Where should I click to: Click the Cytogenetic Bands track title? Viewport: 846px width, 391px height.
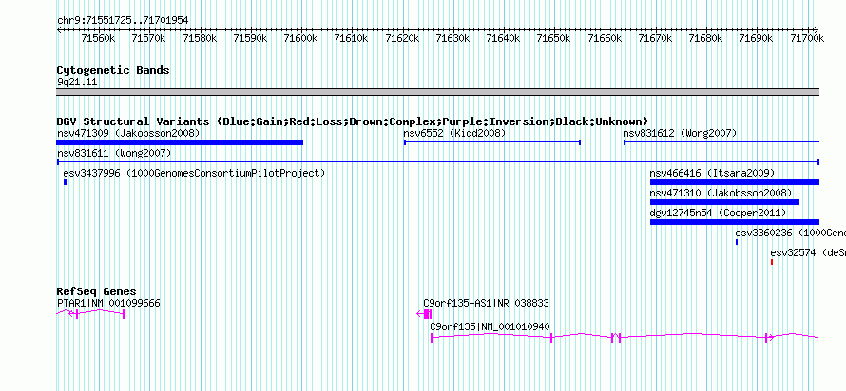coord(113,70)
